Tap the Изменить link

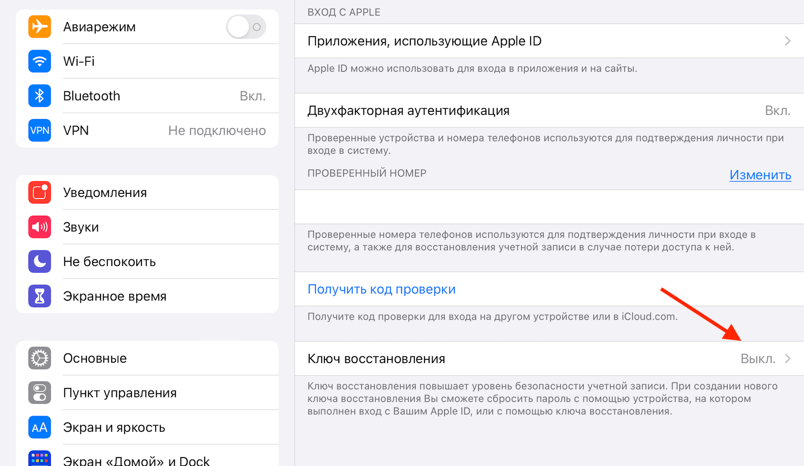[760, 175]
